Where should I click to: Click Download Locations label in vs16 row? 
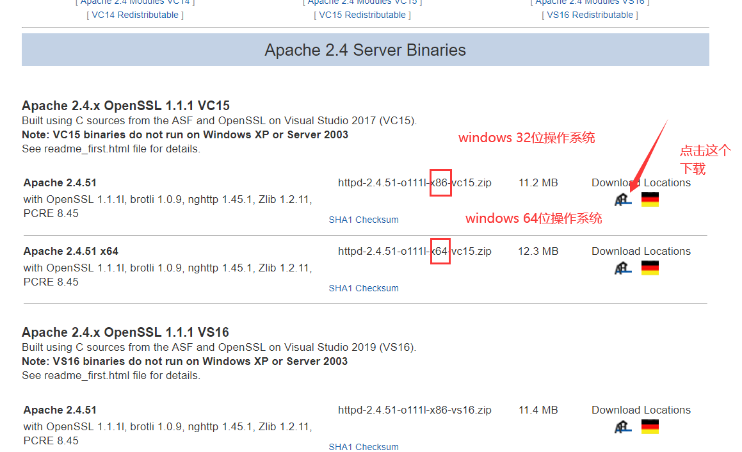(641, 410)
